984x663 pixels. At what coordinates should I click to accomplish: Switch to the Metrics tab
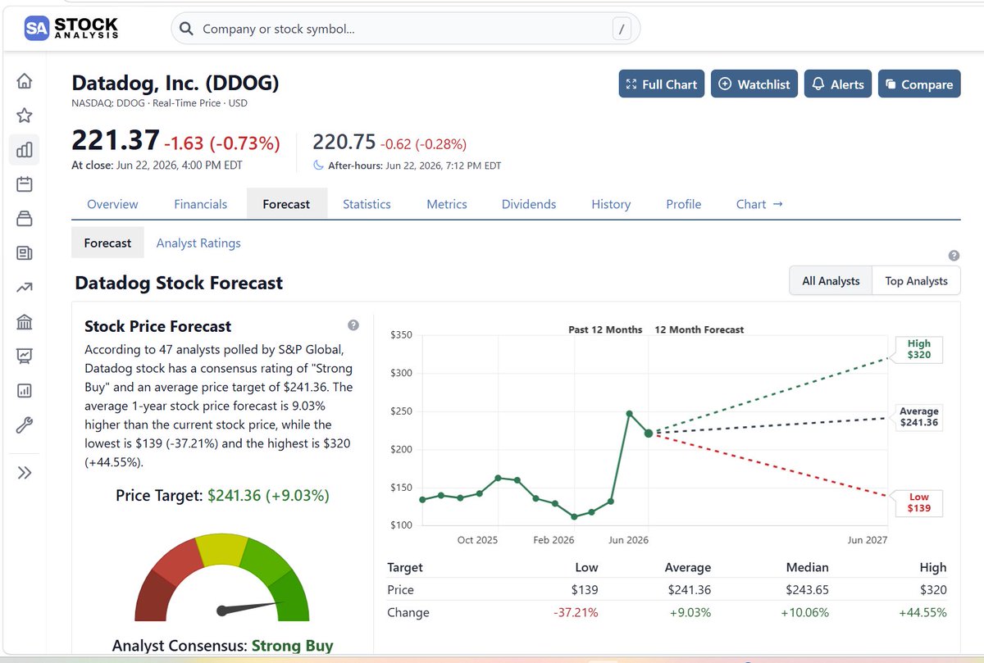(447, 204)
